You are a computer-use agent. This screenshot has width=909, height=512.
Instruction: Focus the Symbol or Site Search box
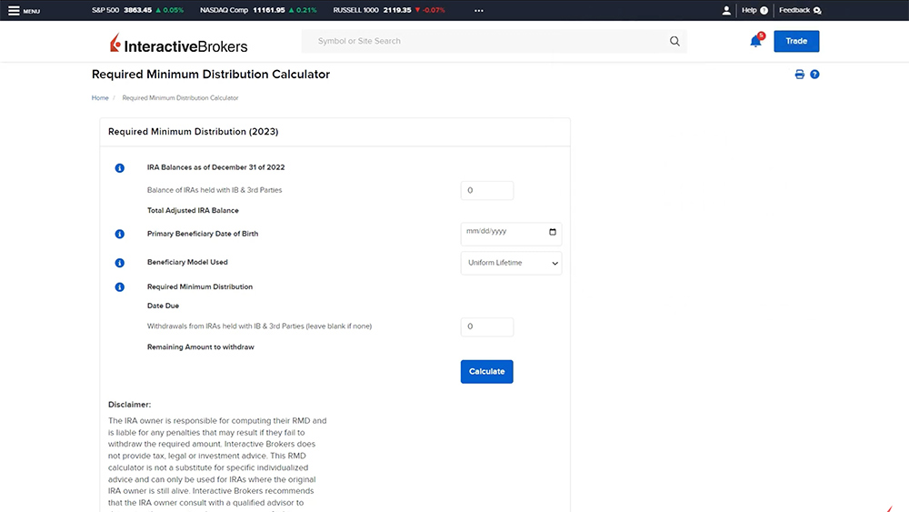(486, 41)
